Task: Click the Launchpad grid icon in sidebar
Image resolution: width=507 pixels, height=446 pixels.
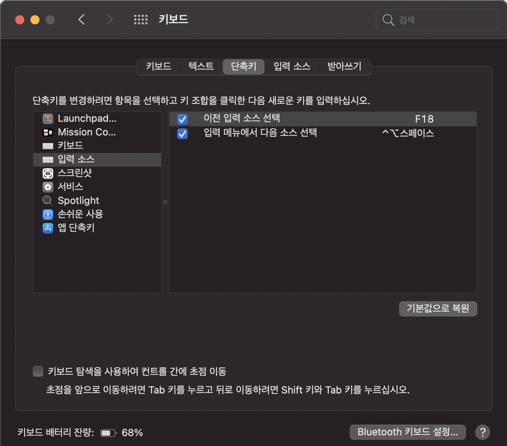Action: click(48, 119)
